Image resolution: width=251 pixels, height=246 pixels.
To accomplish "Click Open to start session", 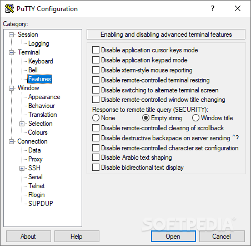I will (173, 237).
